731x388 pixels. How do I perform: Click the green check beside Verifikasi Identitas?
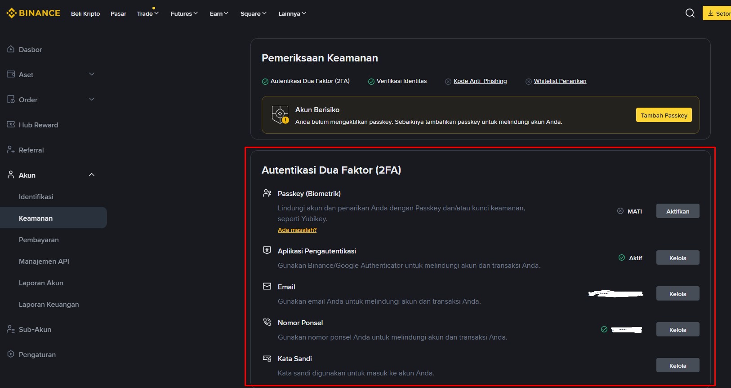371,82
